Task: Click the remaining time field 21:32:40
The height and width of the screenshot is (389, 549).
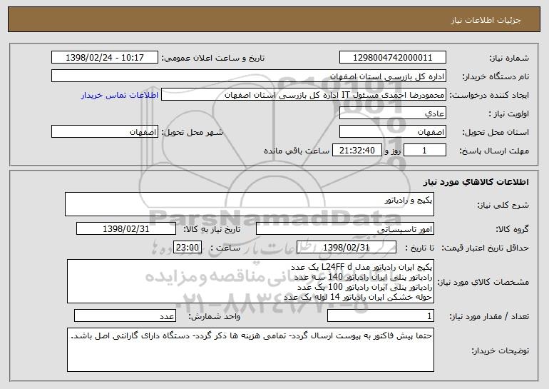Action: 356,151
